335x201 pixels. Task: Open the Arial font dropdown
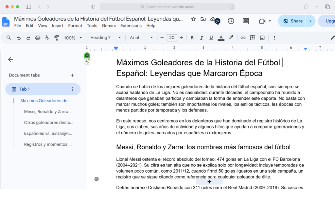(x=141, y=38)
